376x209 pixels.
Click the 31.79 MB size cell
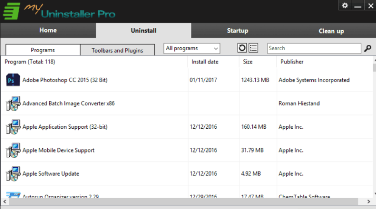tap(252, 150)
